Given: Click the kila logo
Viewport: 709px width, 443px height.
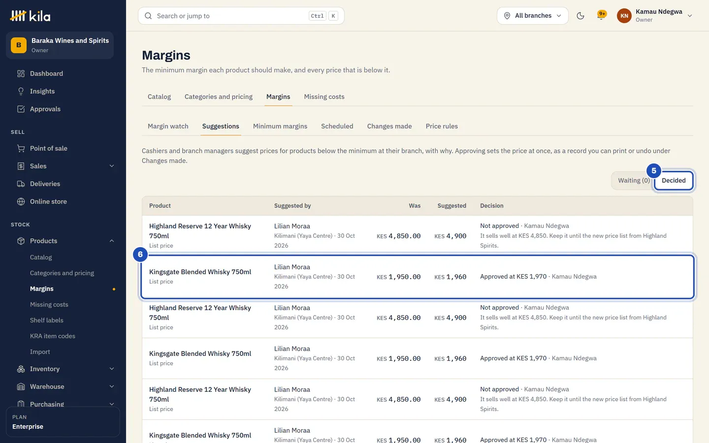Looking at the screenshot, I should (30, 16).
